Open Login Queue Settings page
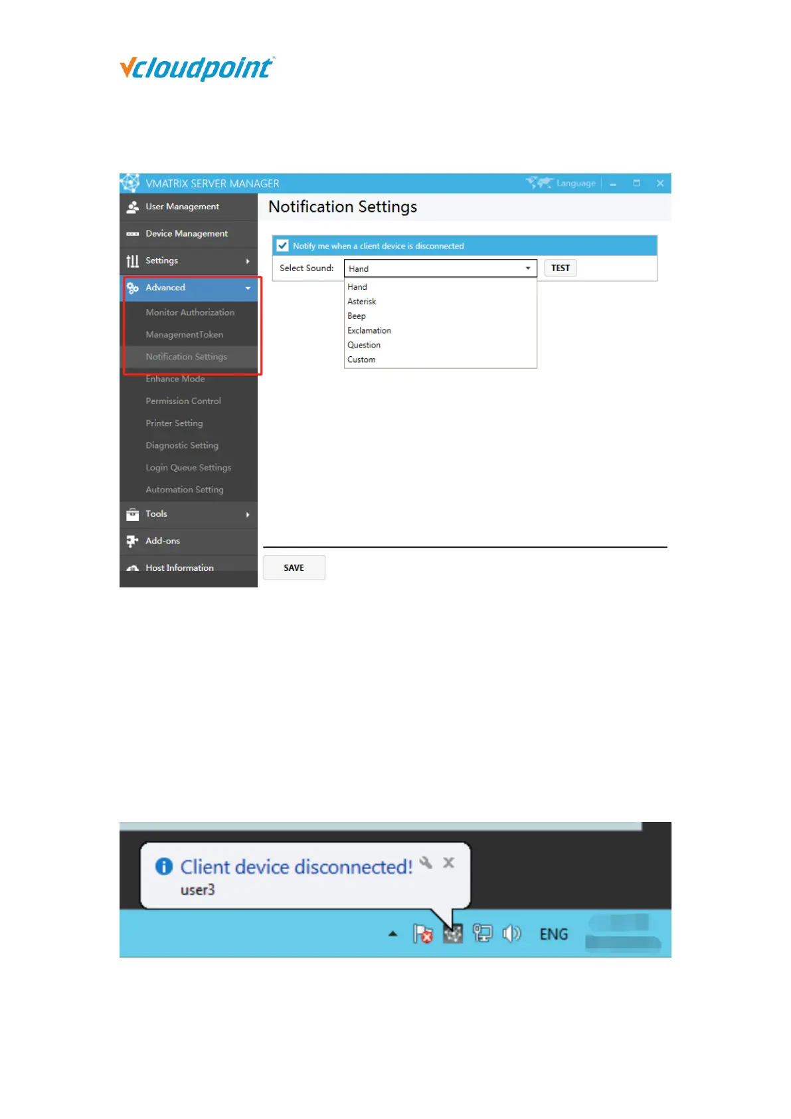 (x=189, y=468)
